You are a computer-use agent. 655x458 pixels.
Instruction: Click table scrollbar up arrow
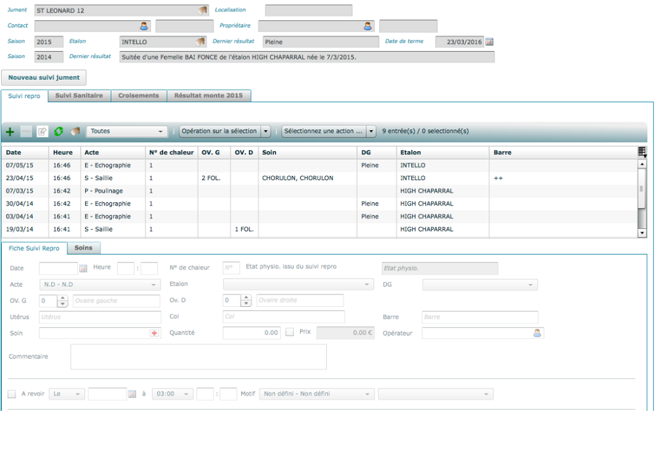[x=642, y=164]
